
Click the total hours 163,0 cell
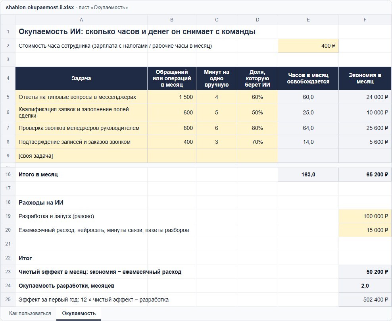(308, 174)
